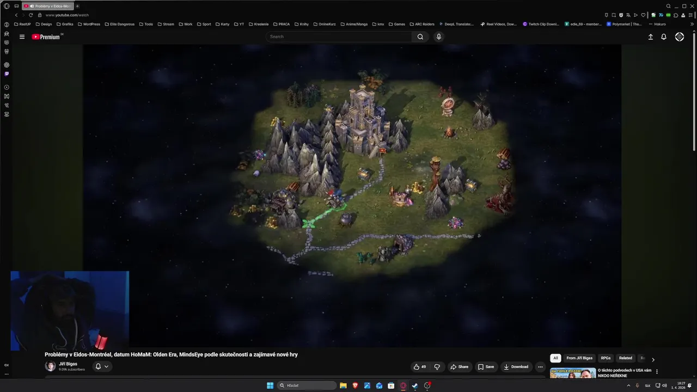Open the YouTube upload/create icon

point(650,36)
